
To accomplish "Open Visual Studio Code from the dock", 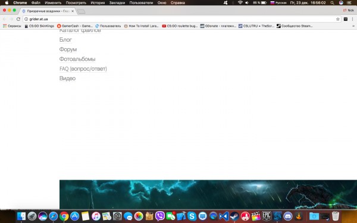I will point(224,216).
